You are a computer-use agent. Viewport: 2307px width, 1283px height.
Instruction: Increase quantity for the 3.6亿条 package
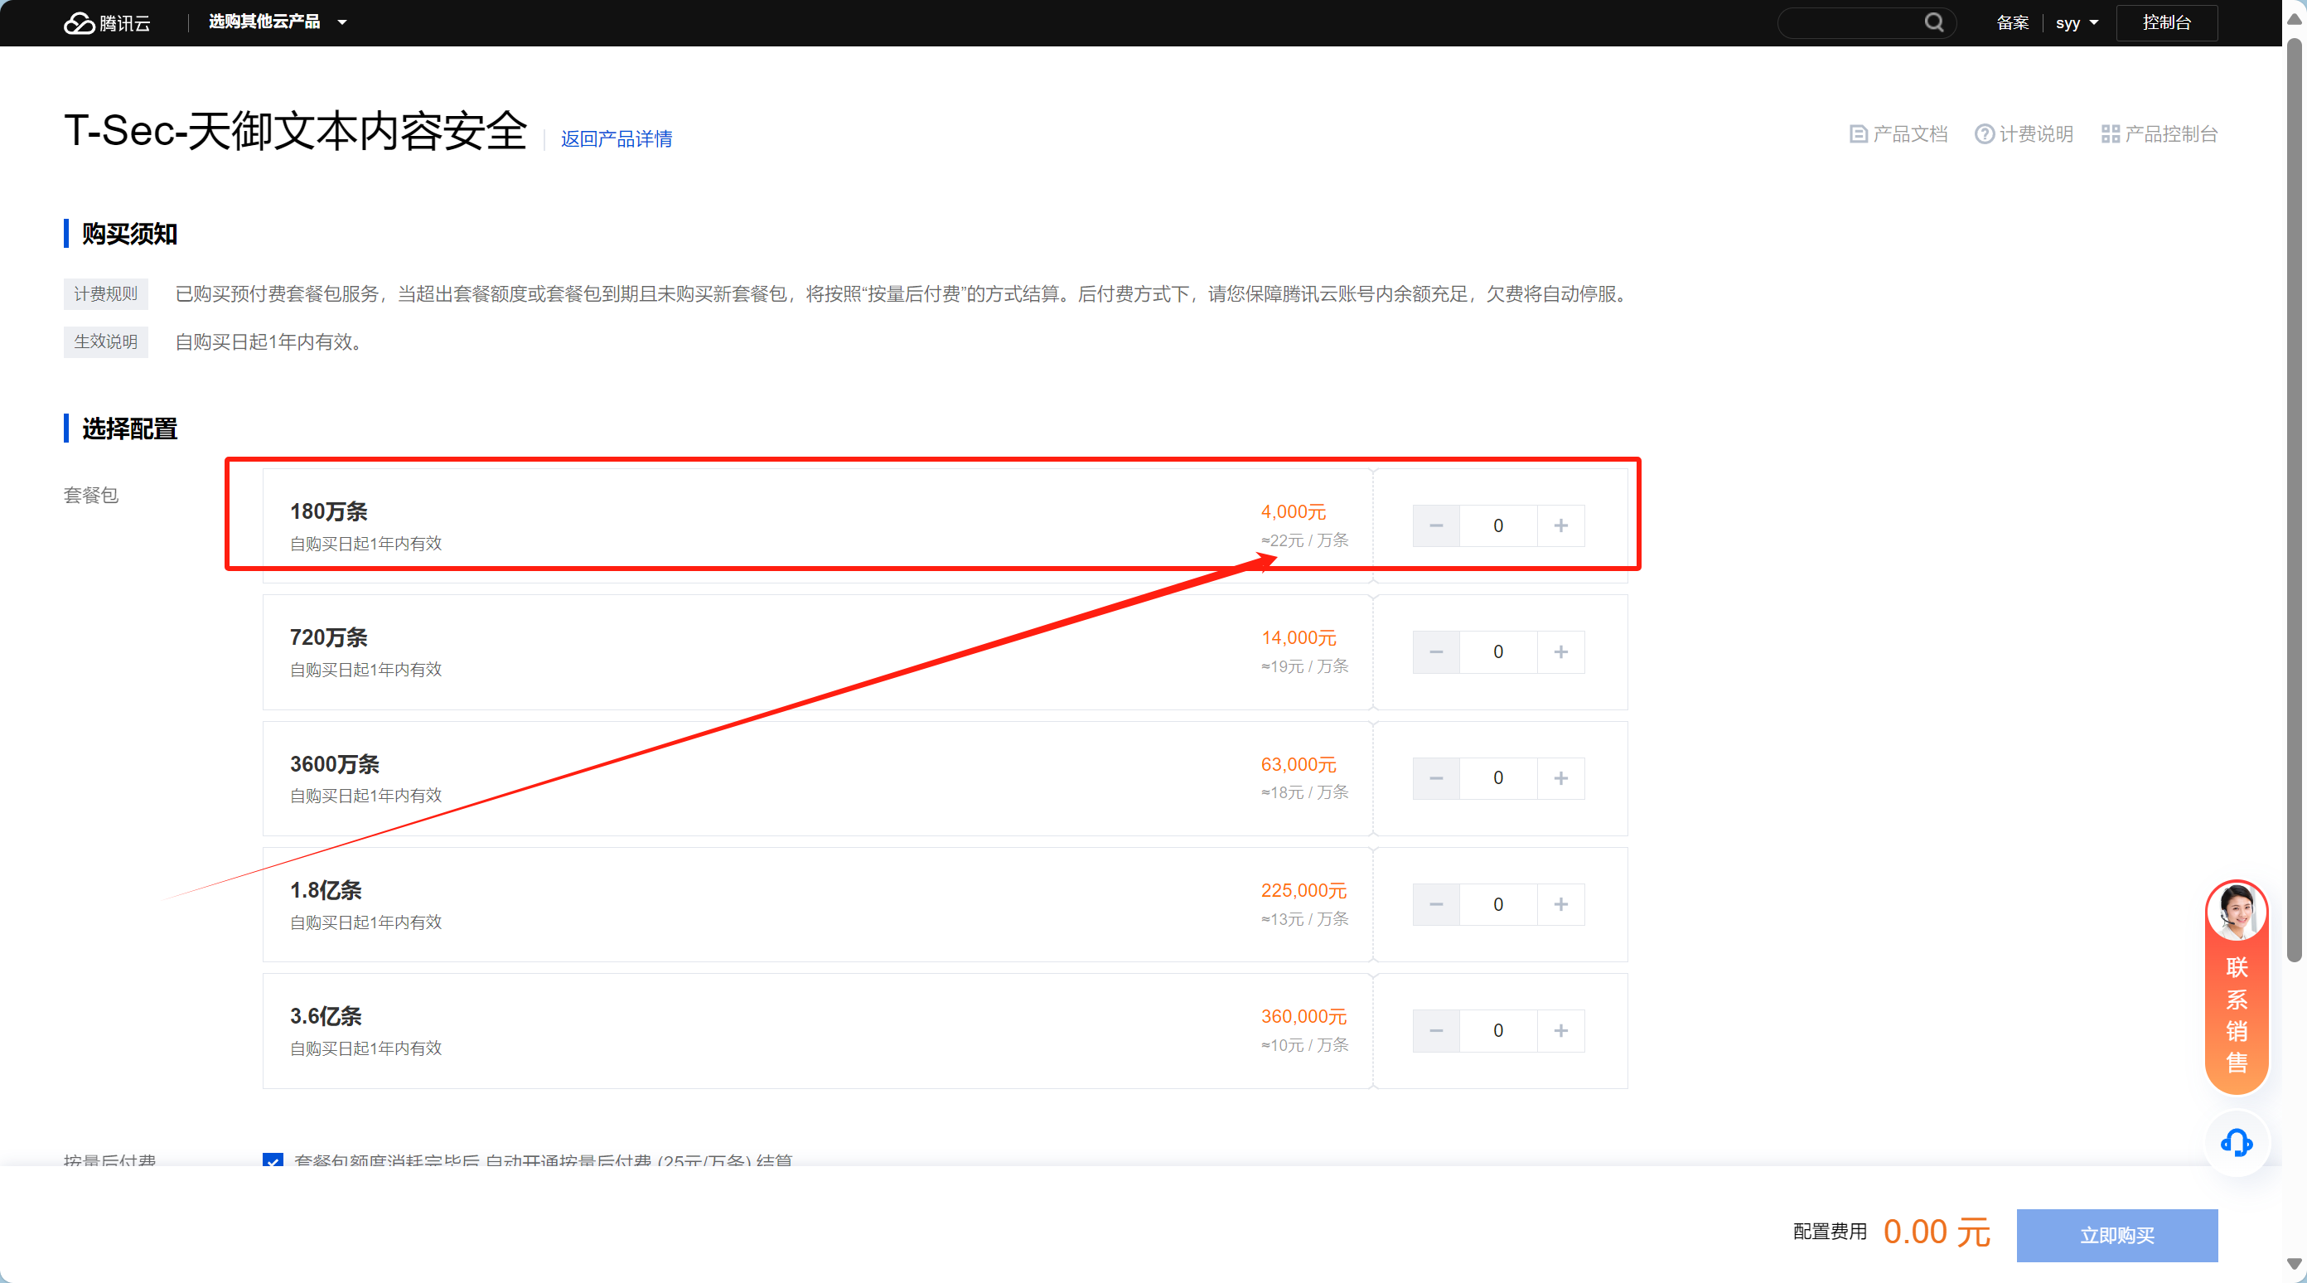pyautogui.click(x=1561, y=1031)
